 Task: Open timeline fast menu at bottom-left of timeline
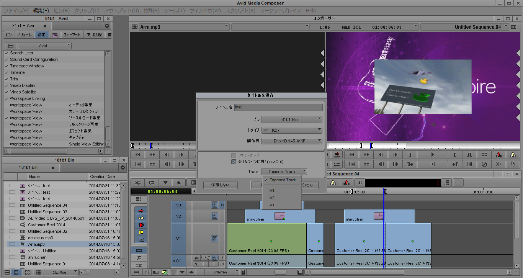(x=136, y=272)
